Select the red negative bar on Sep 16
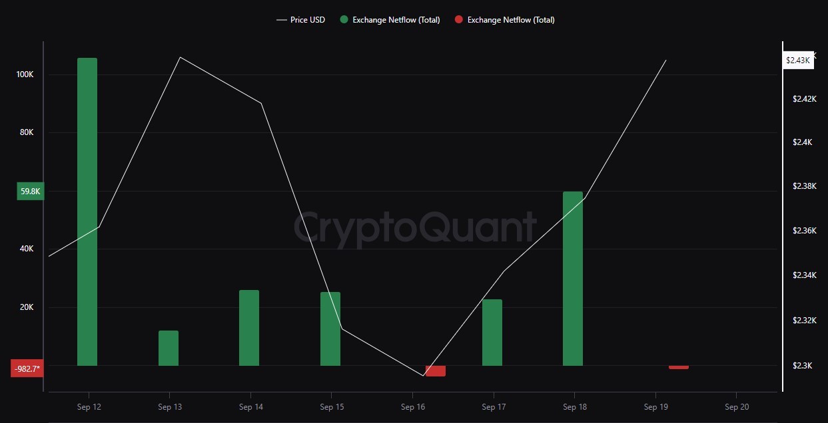828x423 pixels. [x=436, y=370]
